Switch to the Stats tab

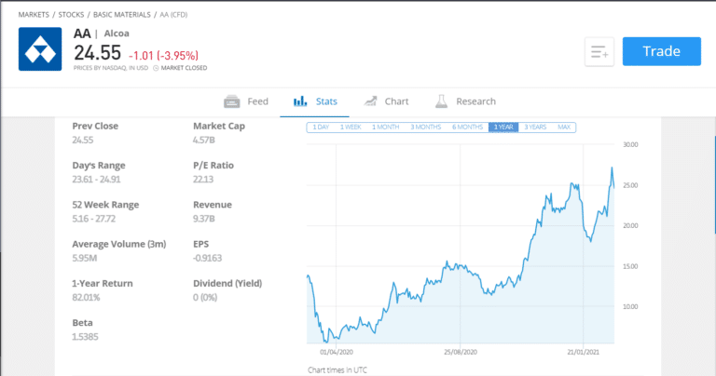(315, 101)
